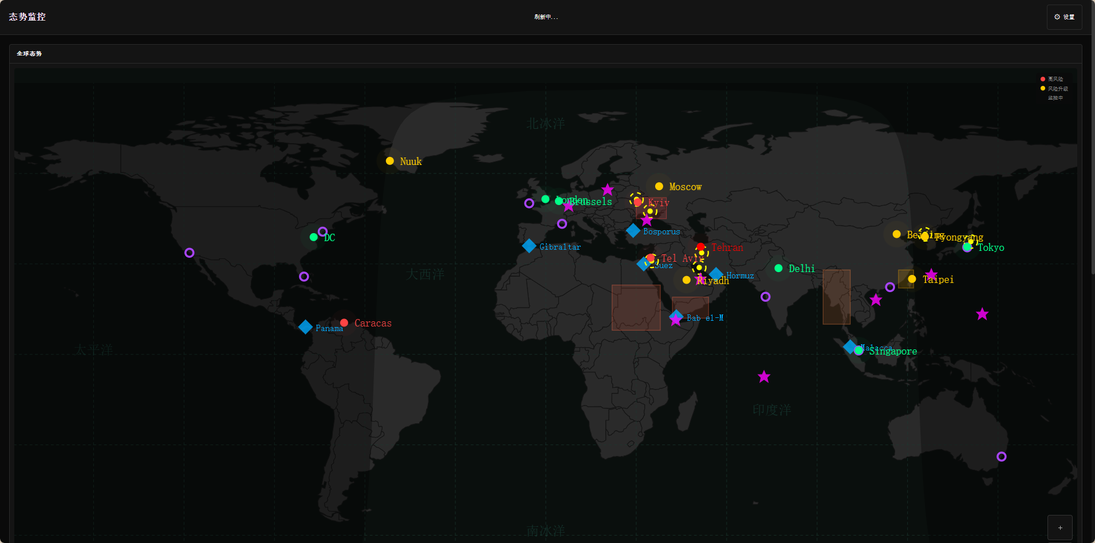Click the purple ring off the US west coast

tap(190, 253)
